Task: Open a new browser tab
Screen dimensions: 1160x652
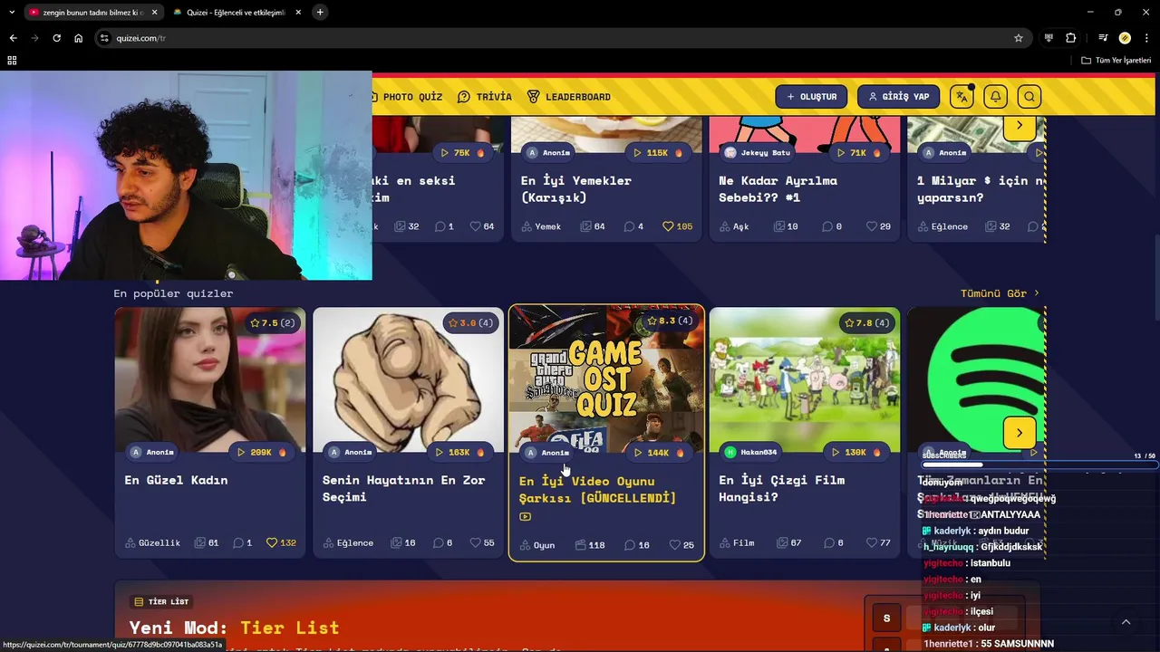Action: 320,13
